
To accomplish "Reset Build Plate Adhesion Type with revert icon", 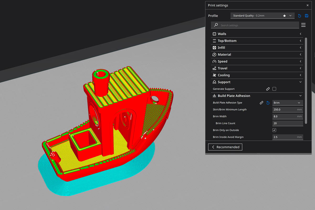I will coord(268,103).
